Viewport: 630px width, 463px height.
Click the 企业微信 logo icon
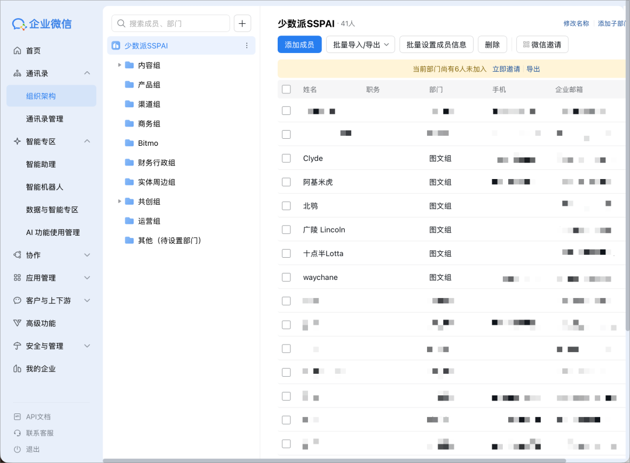[x=19, y=24]
